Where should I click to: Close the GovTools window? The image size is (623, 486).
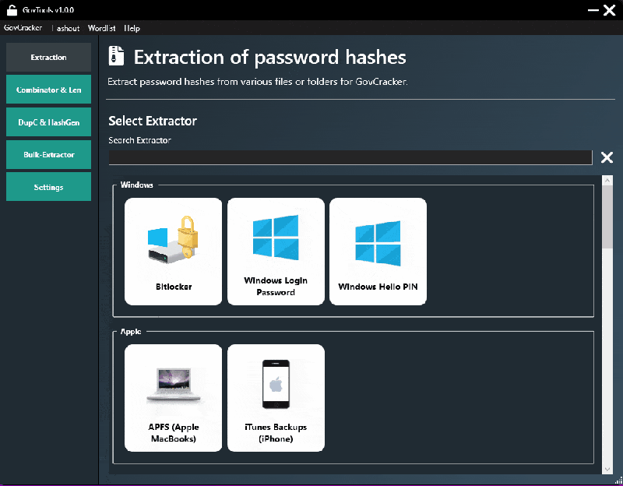point(609,10)
